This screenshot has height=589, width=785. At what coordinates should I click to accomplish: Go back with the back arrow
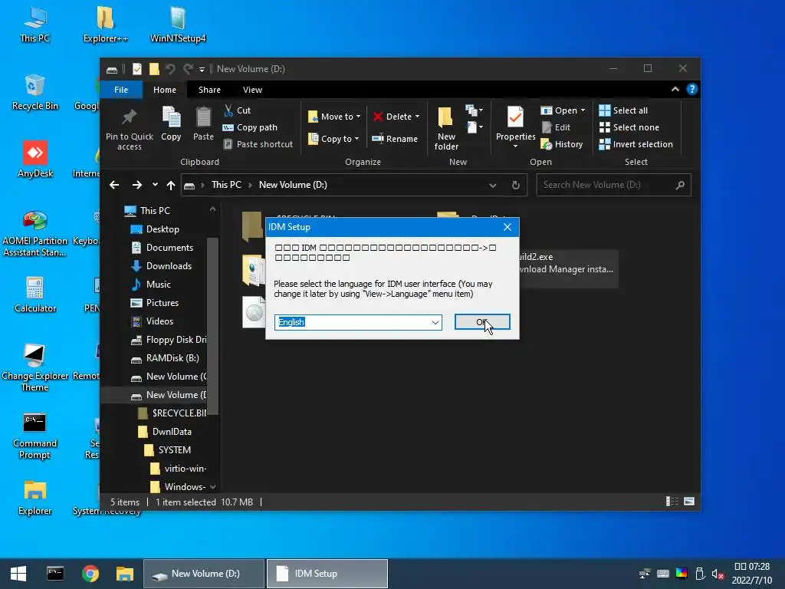(x=114, y=185)
